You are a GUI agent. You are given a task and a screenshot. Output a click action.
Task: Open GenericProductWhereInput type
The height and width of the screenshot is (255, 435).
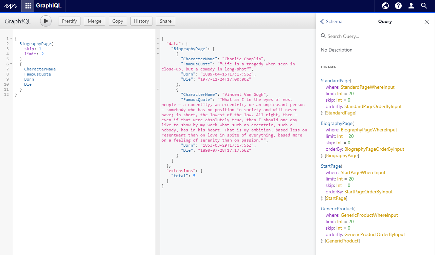[x=369, y=215]
